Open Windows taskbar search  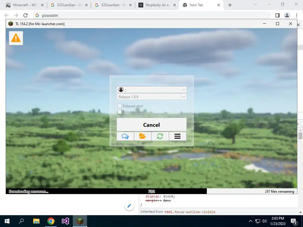(21, 221)
